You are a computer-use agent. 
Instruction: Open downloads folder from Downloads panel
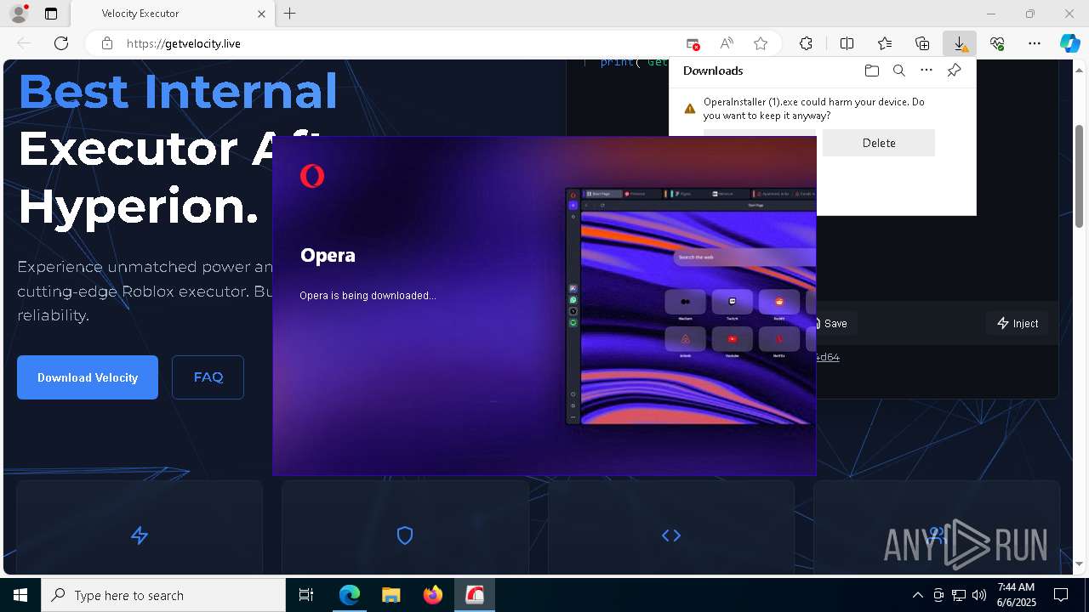coord(871,71)
